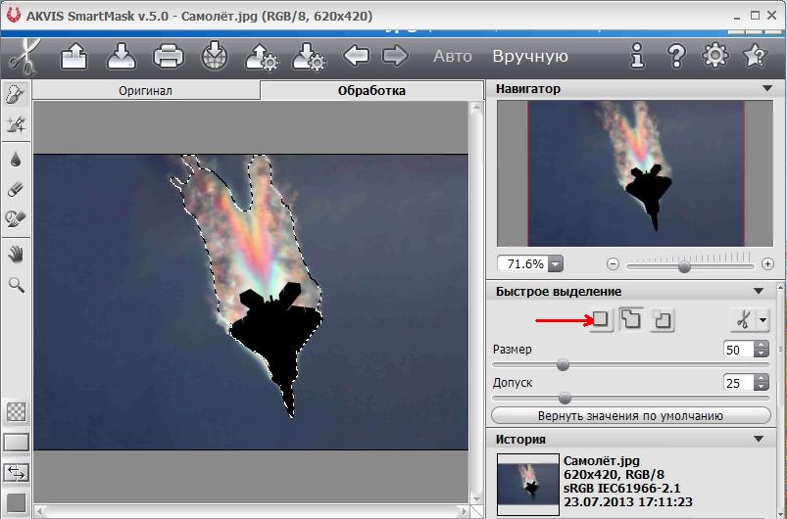The image size is (787, 519).
Task: Open the 71.6% zoom dropdown
Action: [x=556, y=263]
